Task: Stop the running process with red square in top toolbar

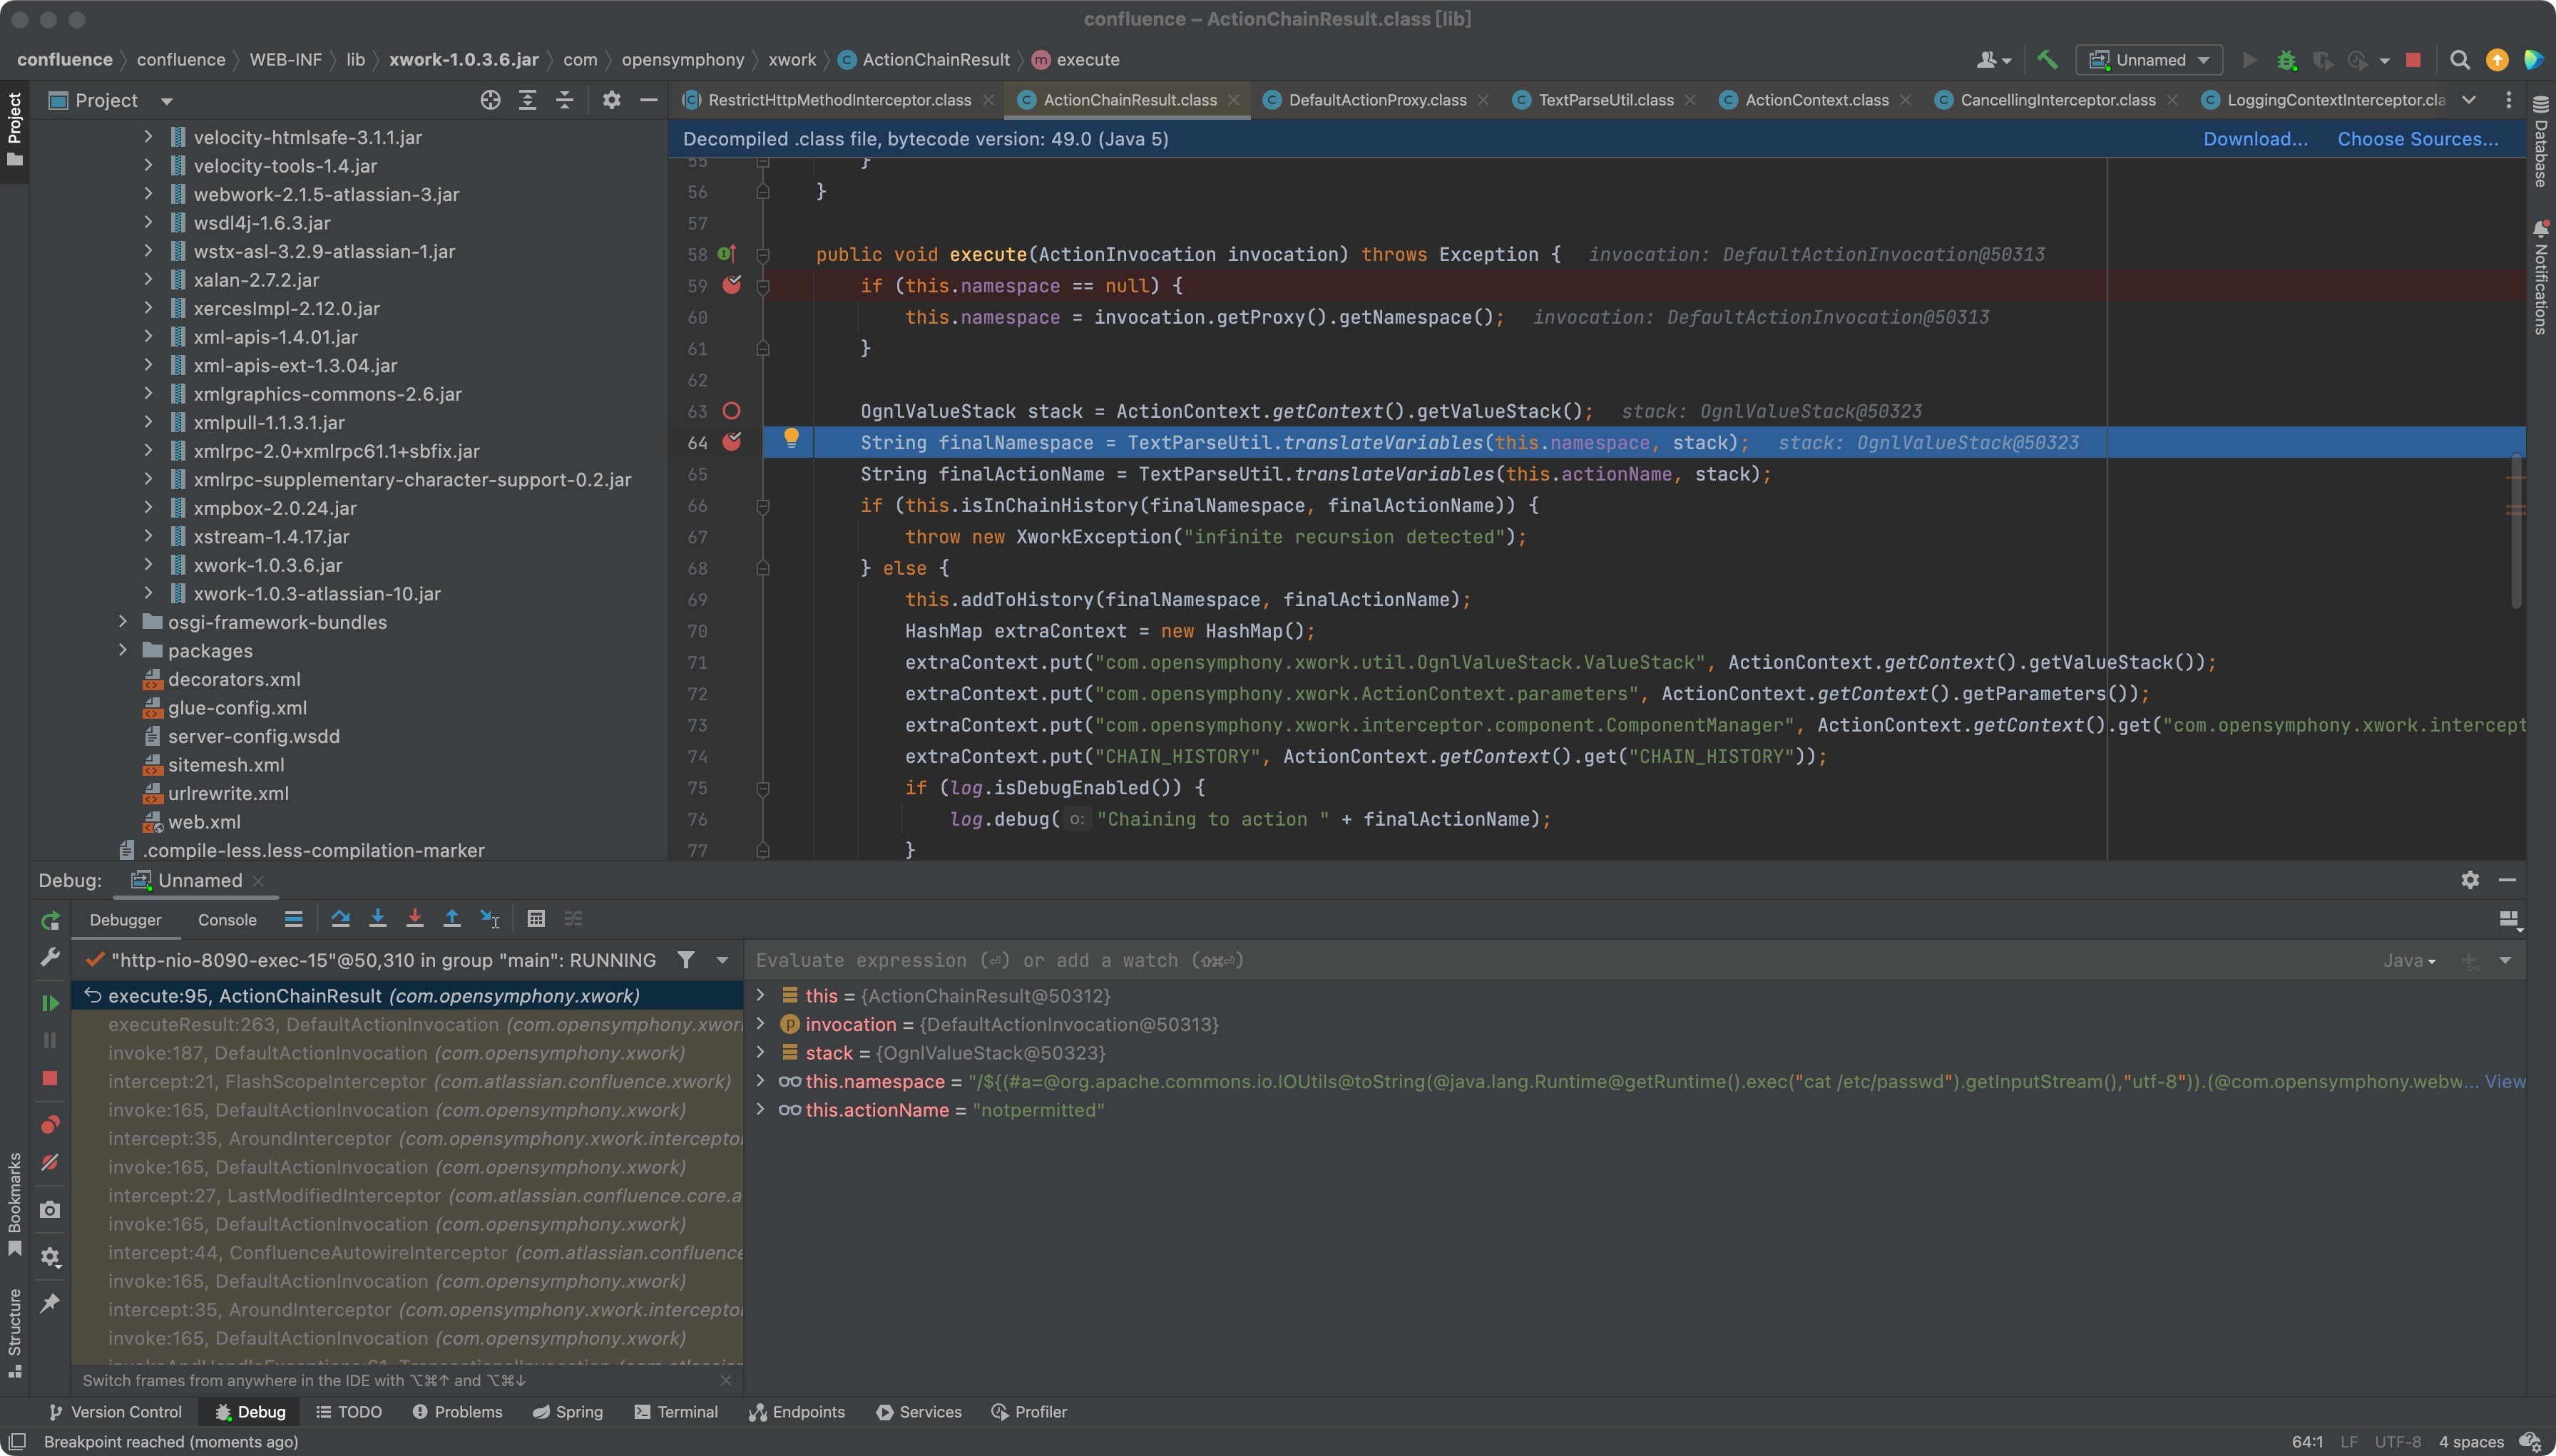Action: point(2413,60)
